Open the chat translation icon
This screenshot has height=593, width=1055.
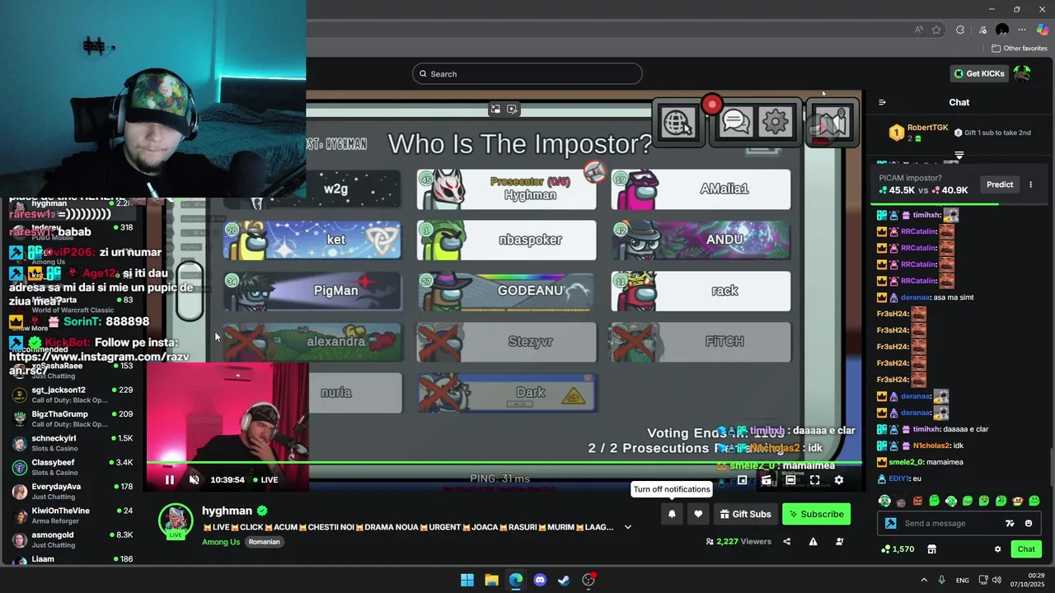(1010, 523)
